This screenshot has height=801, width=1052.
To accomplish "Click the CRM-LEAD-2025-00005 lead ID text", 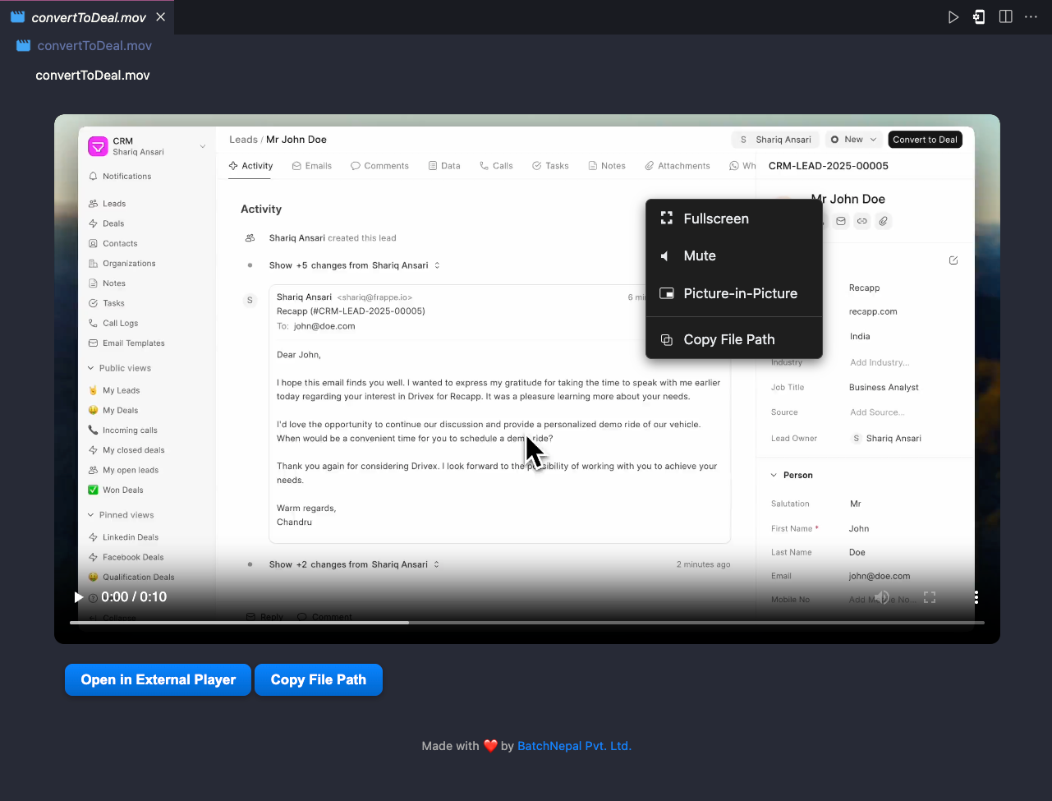I will (x=829, y=166).
